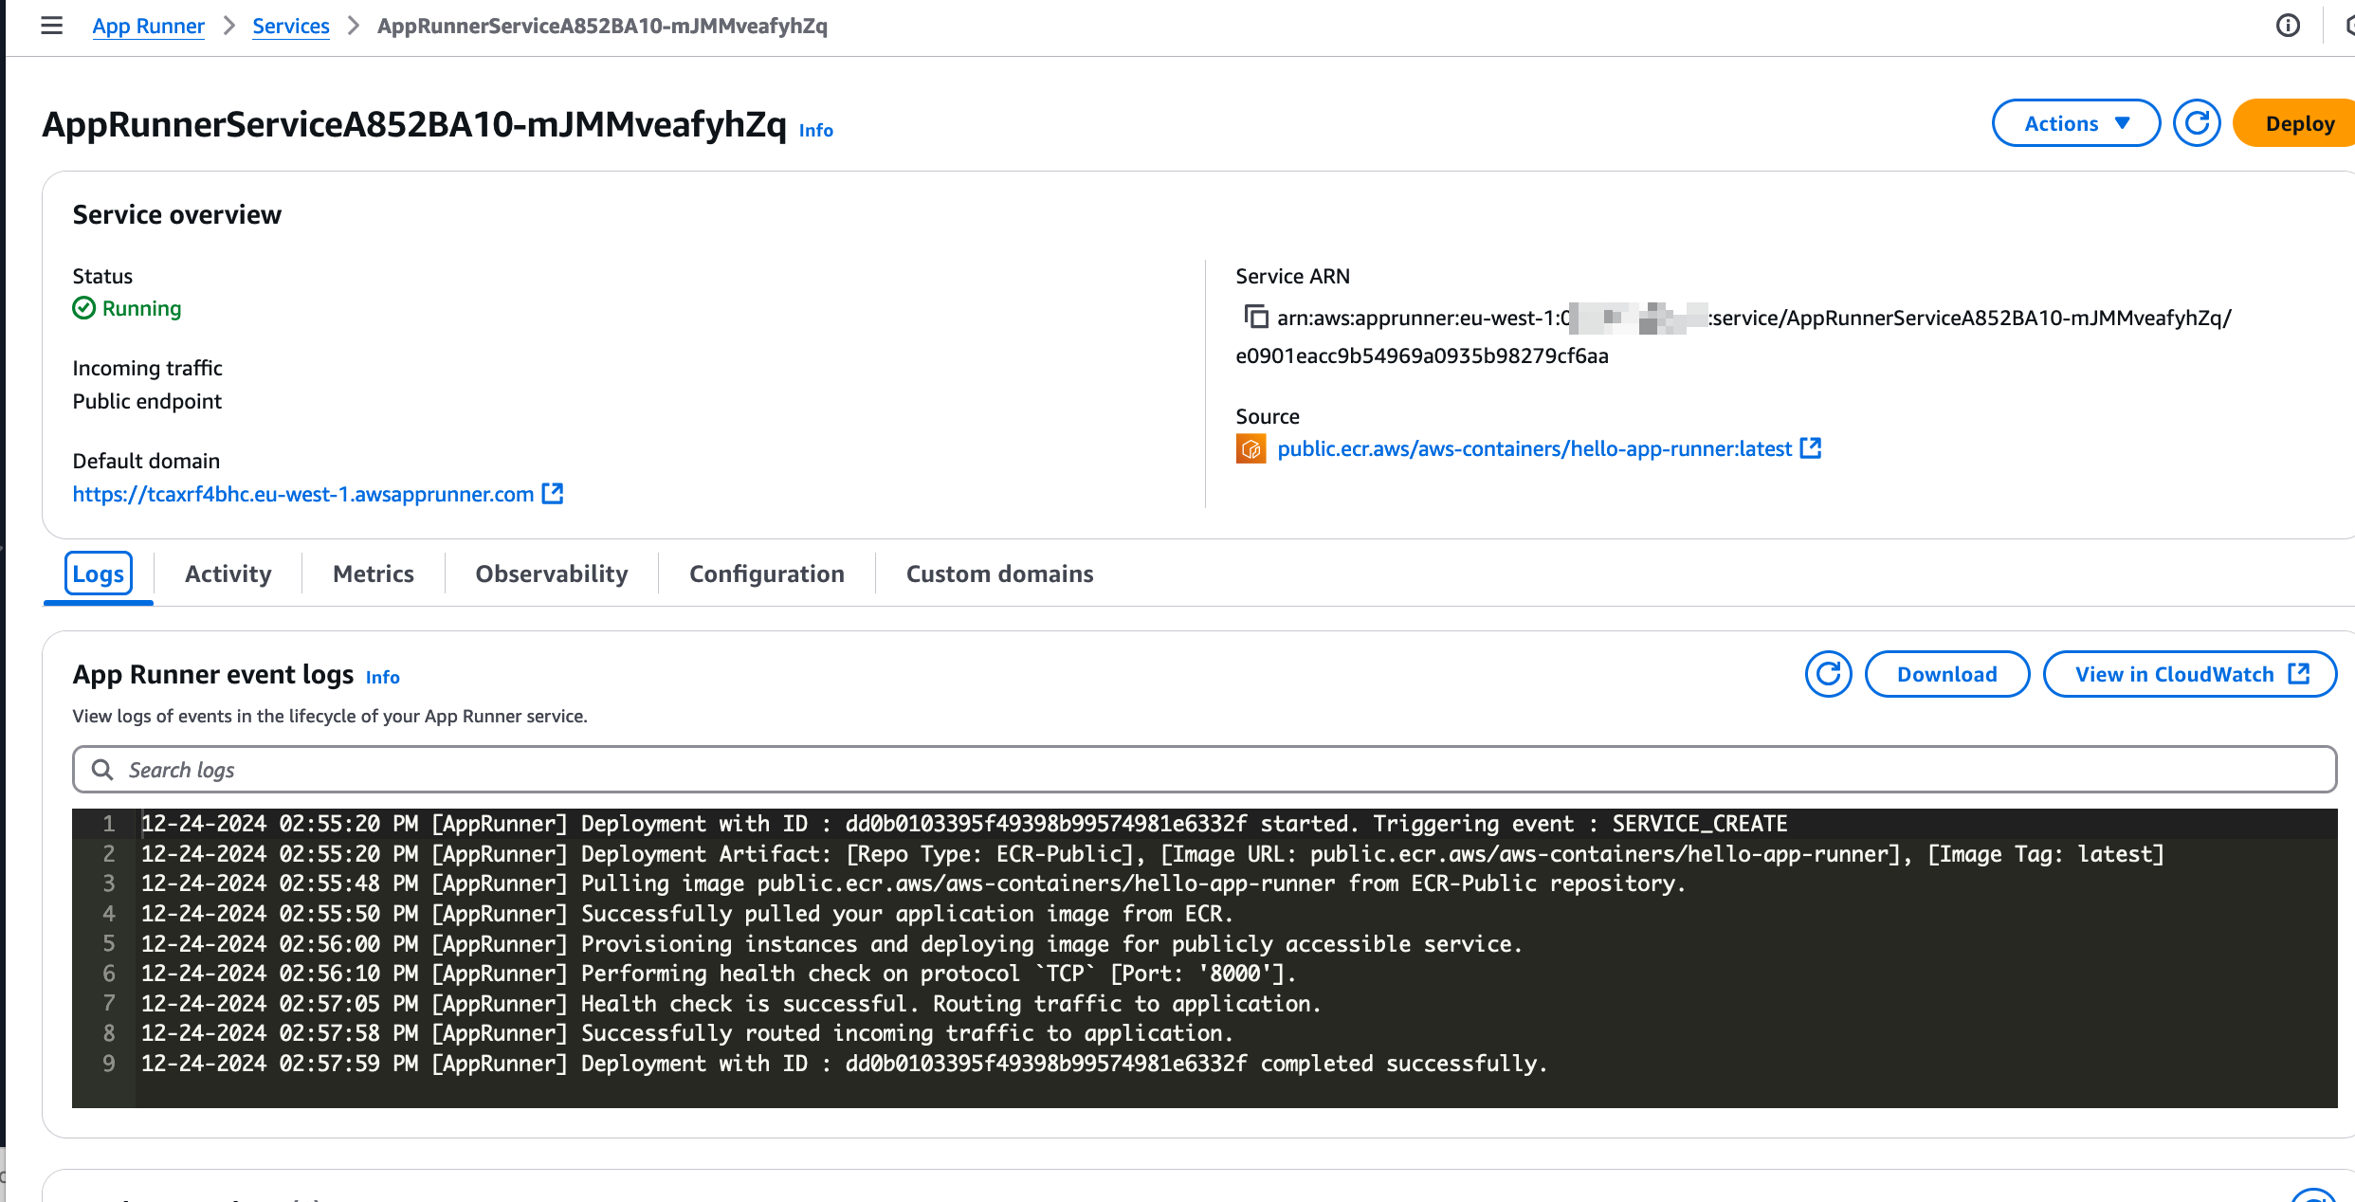Switch to the Activity tab

coord(228,574)
